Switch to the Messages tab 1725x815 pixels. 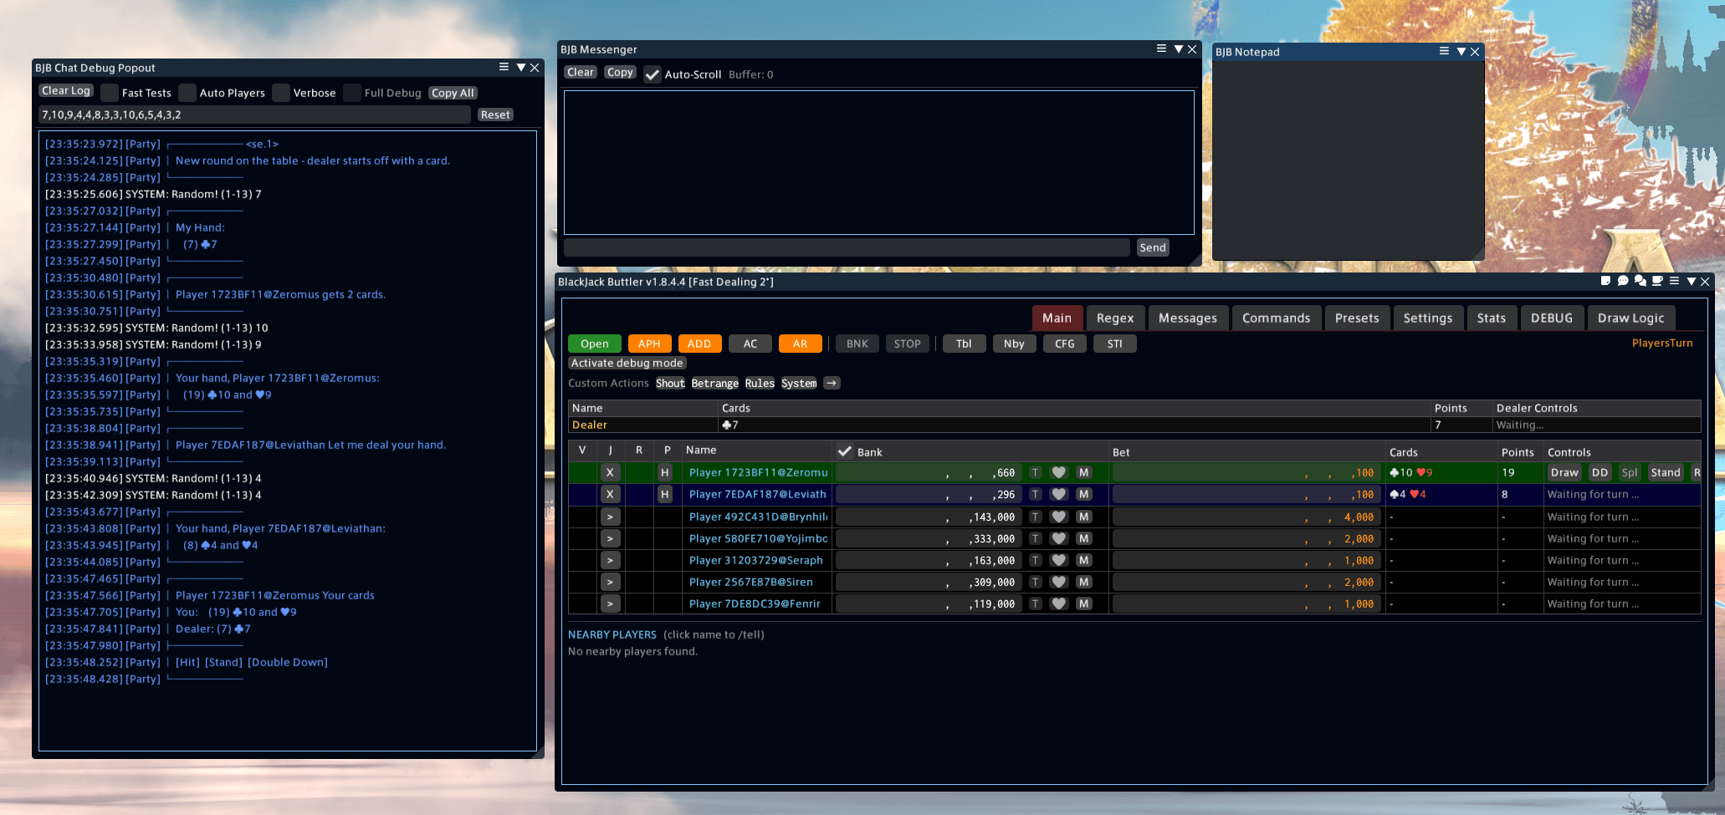(x=1188, y=318)
